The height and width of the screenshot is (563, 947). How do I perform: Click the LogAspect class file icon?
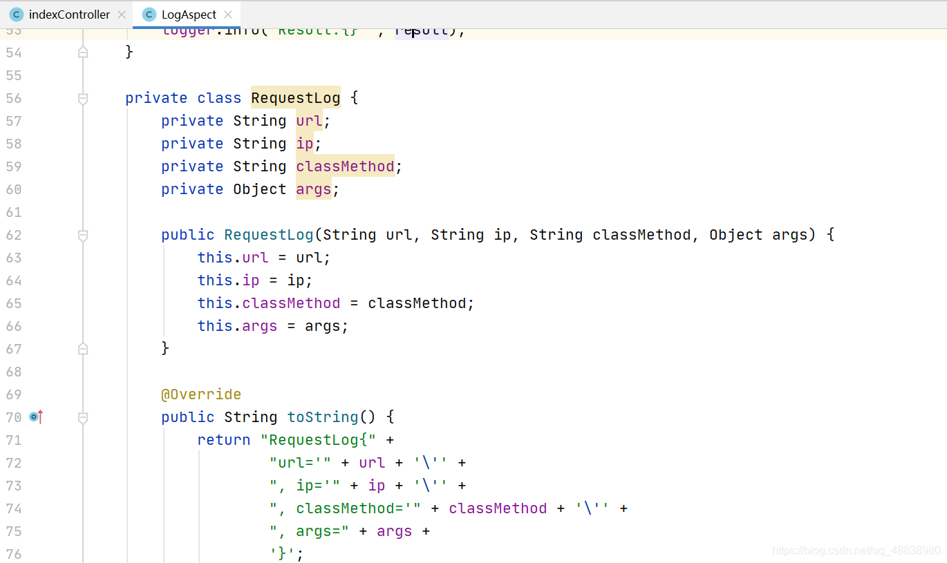(x=149, y=15)
